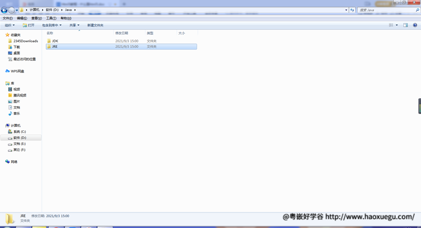This screenshot has width=421, height=228.
Task: Open the 软件 (D:) drive in tree
Action: (x=20, y=138)
